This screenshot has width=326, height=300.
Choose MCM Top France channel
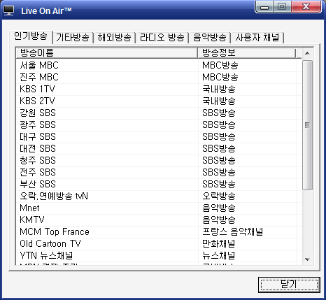tap(159, 232)
